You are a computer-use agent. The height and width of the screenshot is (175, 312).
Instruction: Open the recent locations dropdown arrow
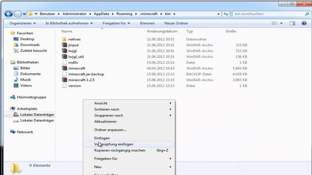24,14
